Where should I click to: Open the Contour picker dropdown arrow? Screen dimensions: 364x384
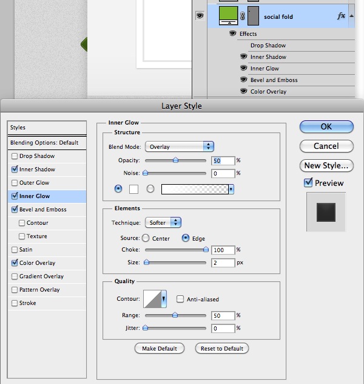click(164, 299)
